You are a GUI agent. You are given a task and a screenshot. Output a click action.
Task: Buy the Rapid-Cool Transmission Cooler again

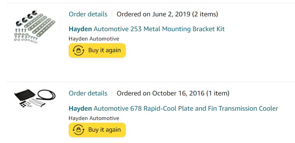(97, 130)
